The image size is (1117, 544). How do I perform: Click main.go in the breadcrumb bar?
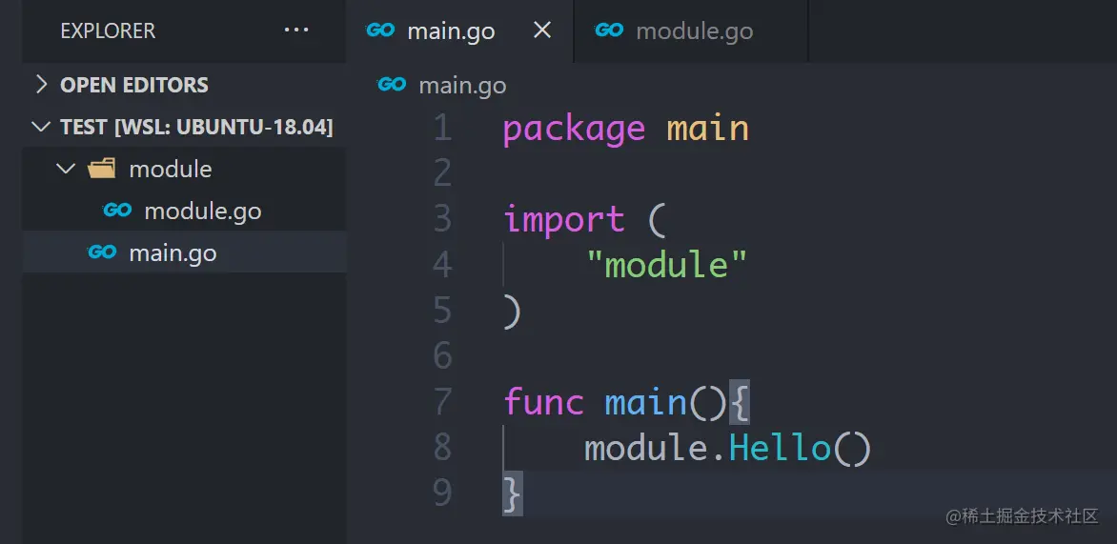coord(462,86)
